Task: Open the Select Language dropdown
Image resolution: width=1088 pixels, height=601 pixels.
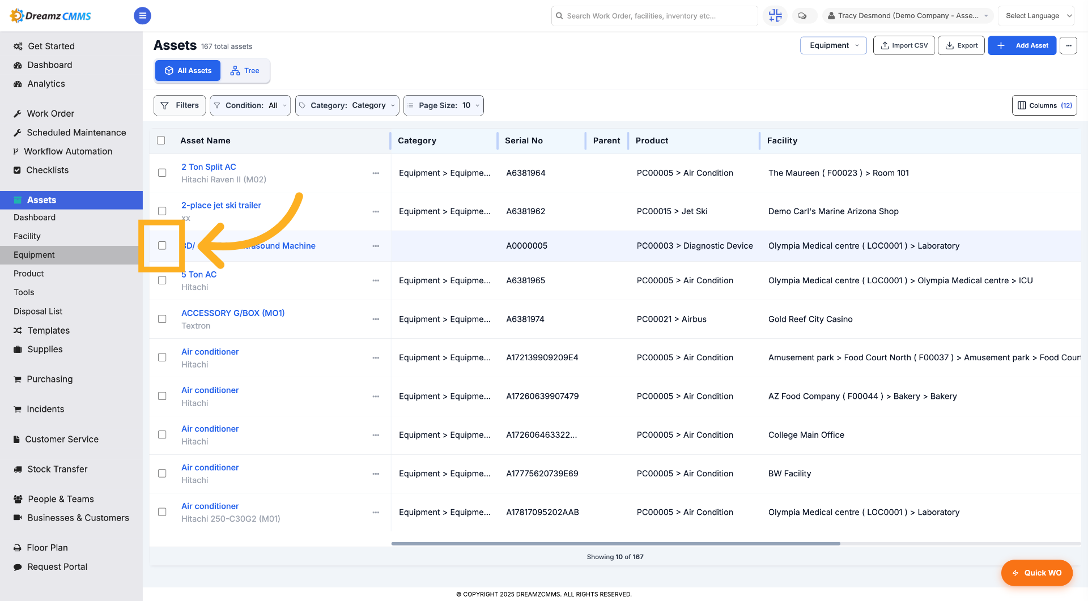Action: coord(1036,16)
